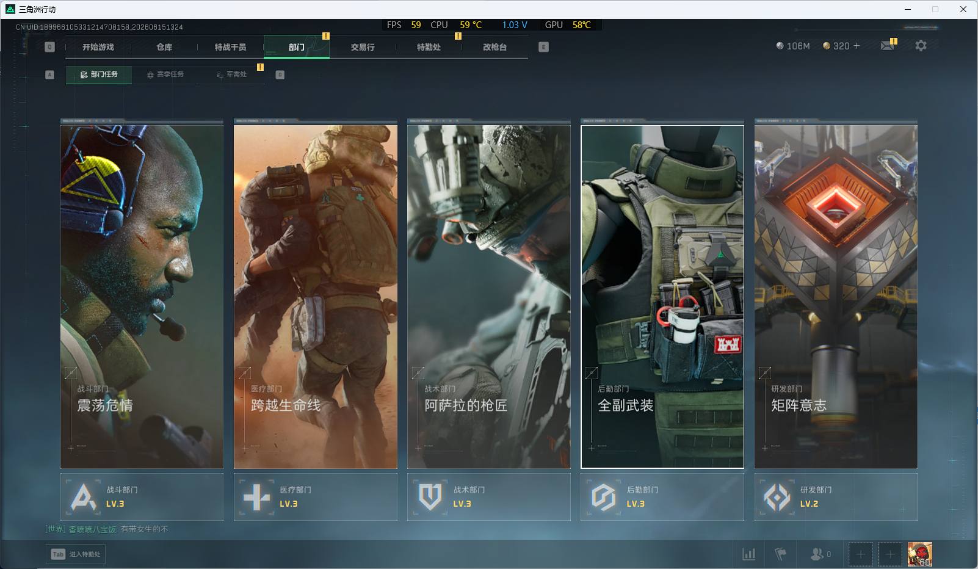This screenshot has width=978, height=569.
Task: Click the expand icon on 跨越生命线 card
Action: pyautogui.click(x=244, y=372)
